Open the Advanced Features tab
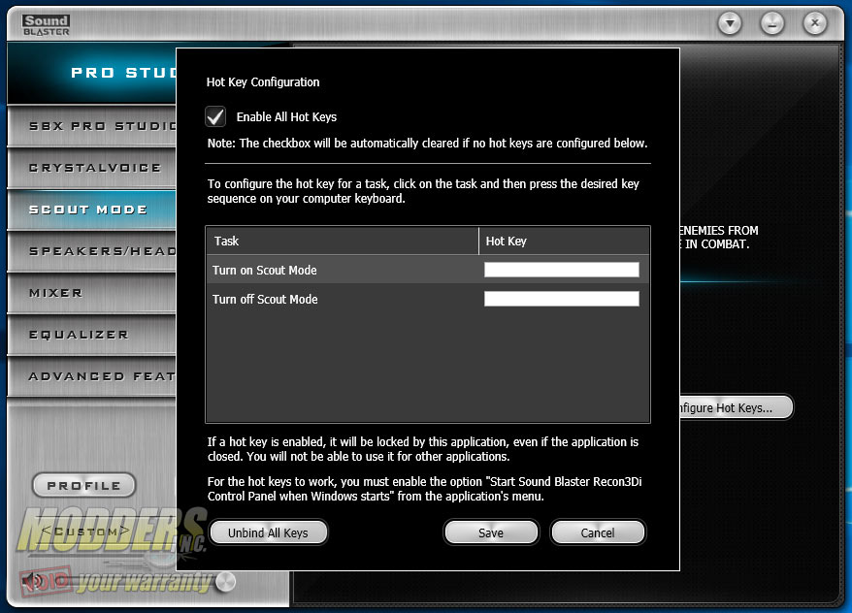This screenshot has height=613, width=852. [x=92, y=376]
